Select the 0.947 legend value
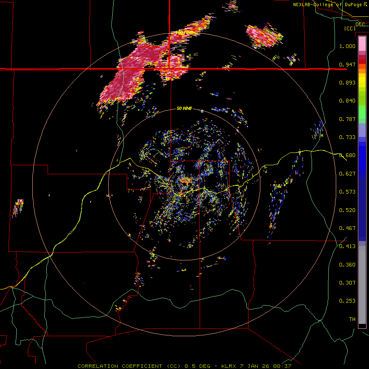This screenshot has height=369, width=369. [x=347, y=64]
